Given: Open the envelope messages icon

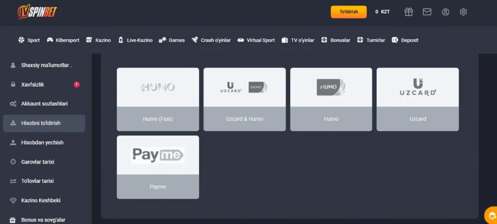Looking at the screenshot, I should pos(427,12).
